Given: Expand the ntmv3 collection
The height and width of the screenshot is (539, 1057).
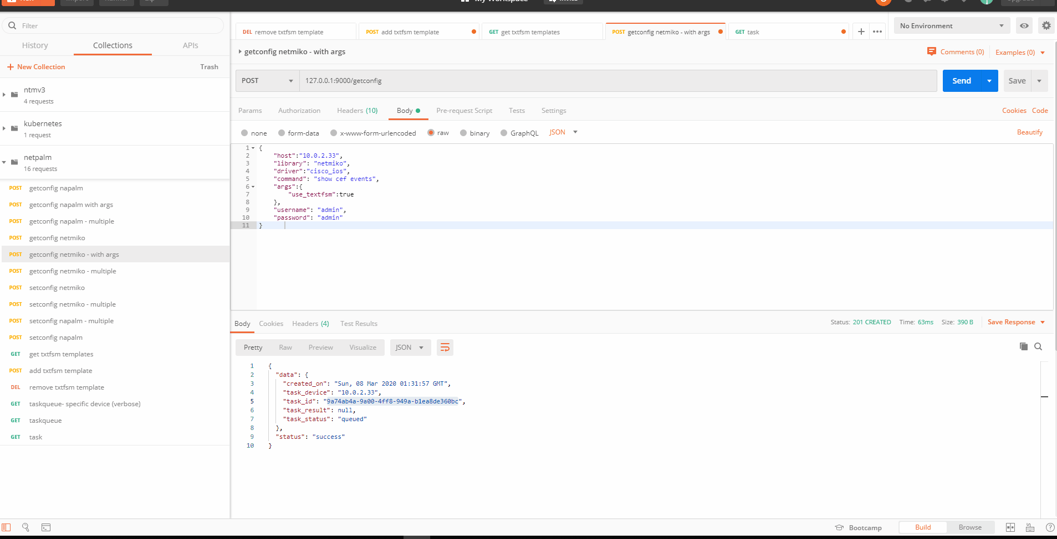Looking at the screenshot, I should point(4,95).
